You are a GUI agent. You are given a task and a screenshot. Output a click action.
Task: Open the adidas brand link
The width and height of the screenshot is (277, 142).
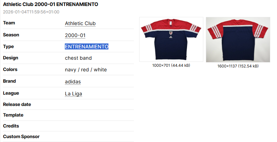click(x=73, y=82)
